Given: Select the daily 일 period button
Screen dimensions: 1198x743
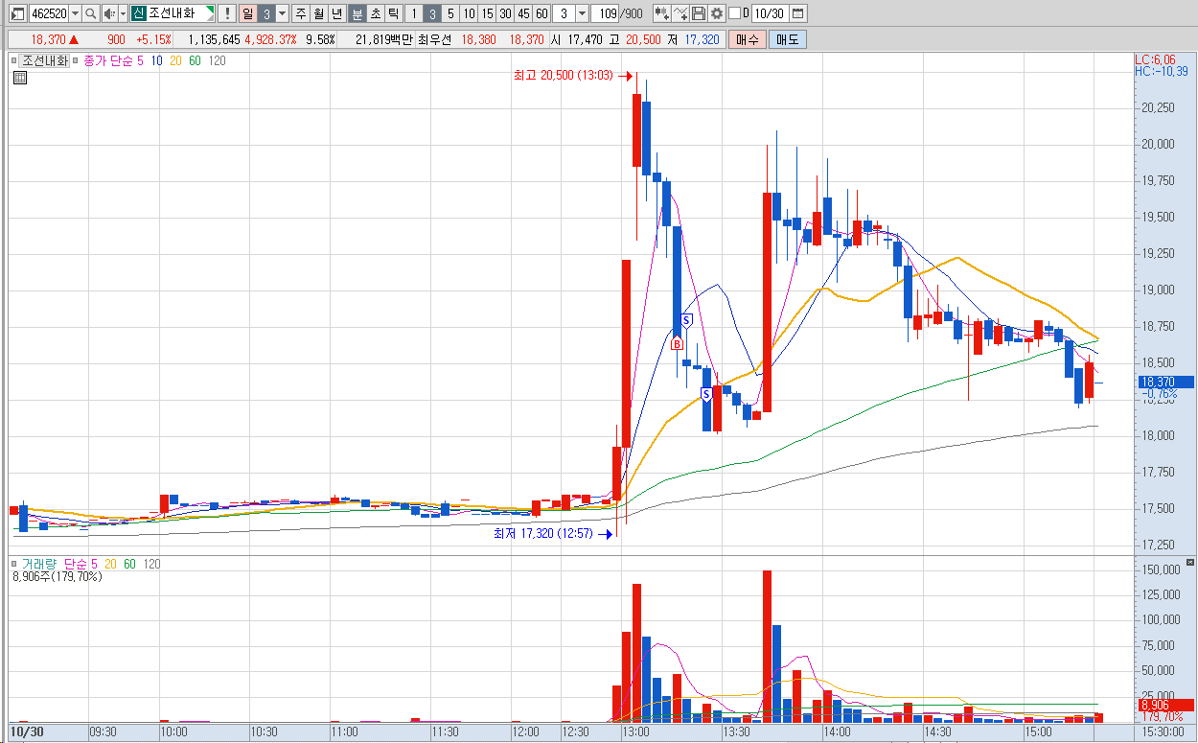Looking at the screenshot, I should point(247,13).
